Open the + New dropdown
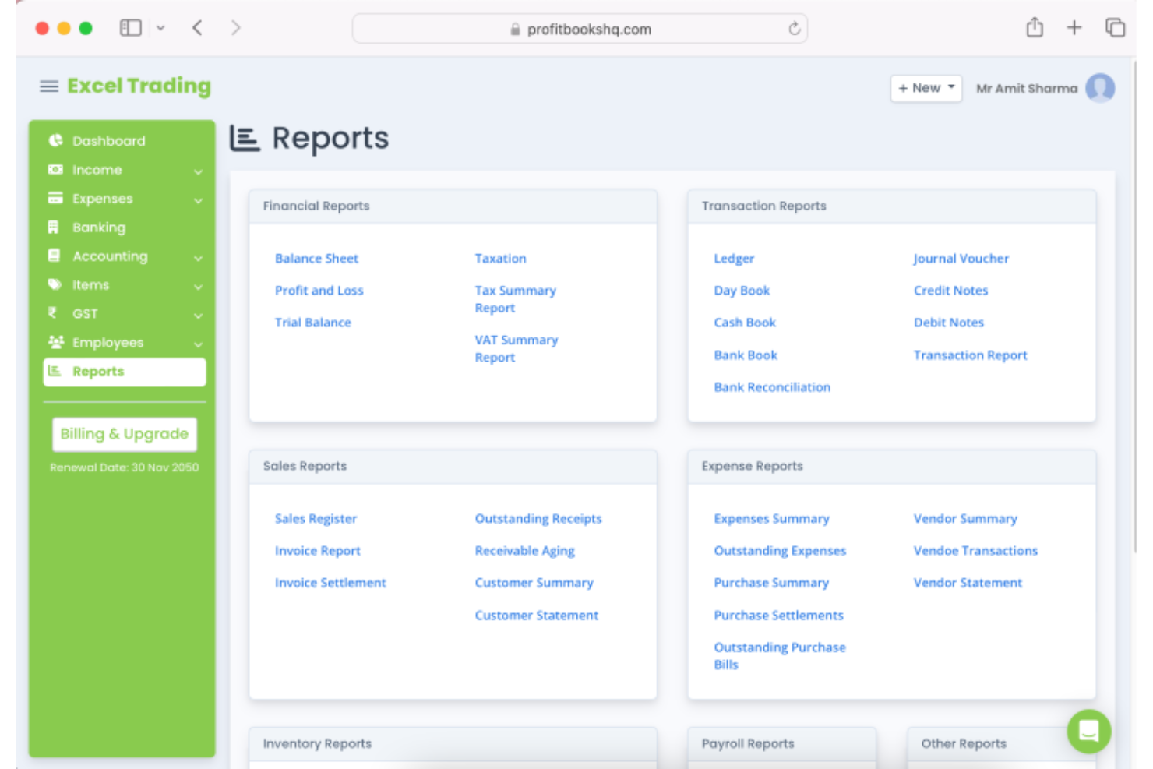This screenshot has width=1153, height=769. (925, 88)
